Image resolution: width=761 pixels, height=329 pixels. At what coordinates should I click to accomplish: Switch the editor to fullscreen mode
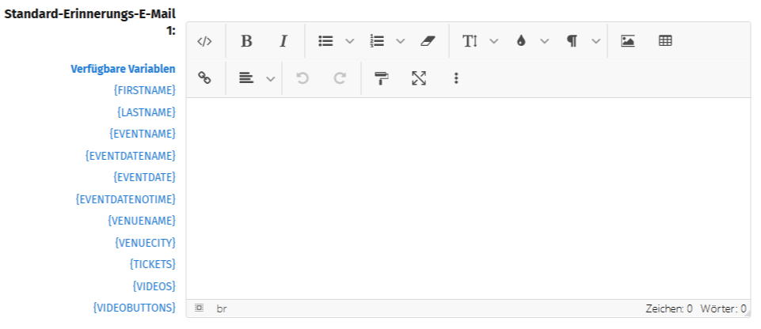click(x=419, y=78)
